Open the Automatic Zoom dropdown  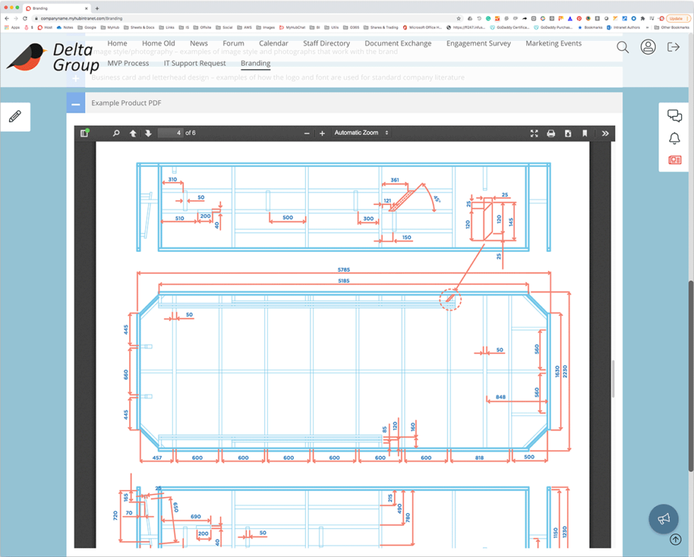click(x=360, y=133)
